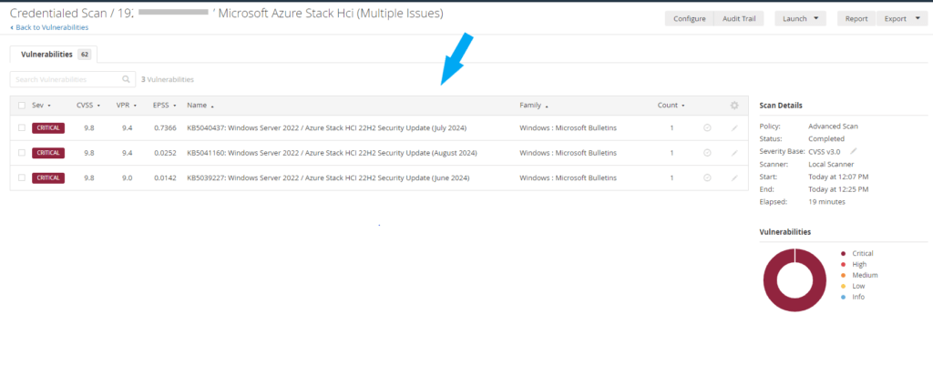
Task: Click the CRITICAL badge on KB5041160 row
Action: pos(48,153)
